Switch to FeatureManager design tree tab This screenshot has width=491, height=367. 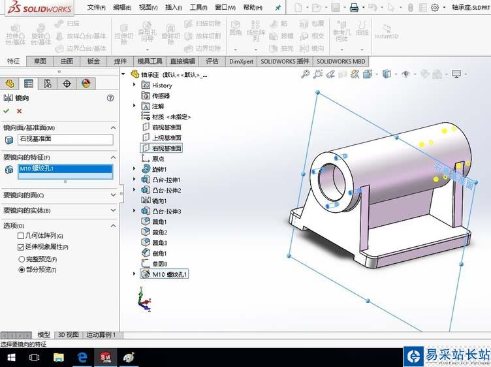[x=10, y=84]
